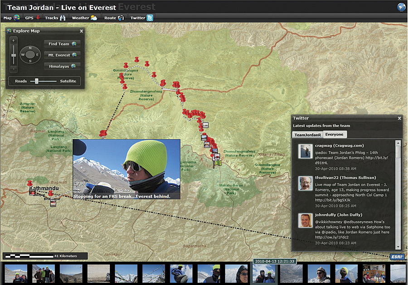Select the highlighted thumbnail under the timestamp
The width and height of the screenshot is (408, 285).
click(x=264, y=274)
